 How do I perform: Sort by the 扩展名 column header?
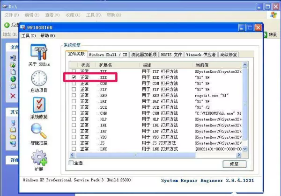pyautogui.click(x=118, y=65)
